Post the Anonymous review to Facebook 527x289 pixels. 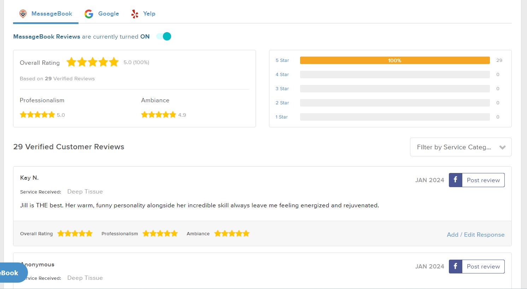click(x=477, y=266)
